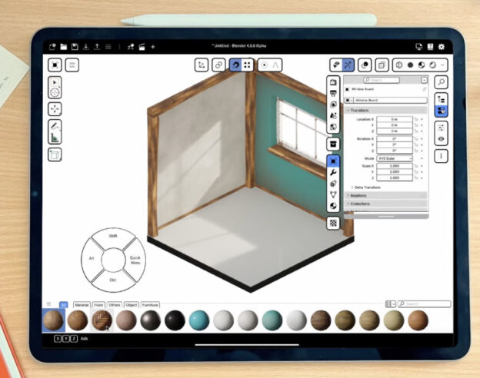This screenshot has width=480, height=378.
Task: Save the file with the floppy icon
Action: tap(75, 47)
